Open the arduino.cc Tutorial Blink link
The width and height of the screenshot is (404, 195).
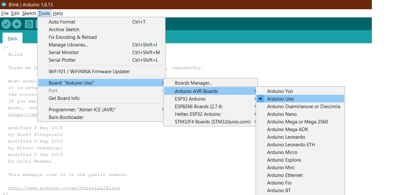tap(64, 188)
